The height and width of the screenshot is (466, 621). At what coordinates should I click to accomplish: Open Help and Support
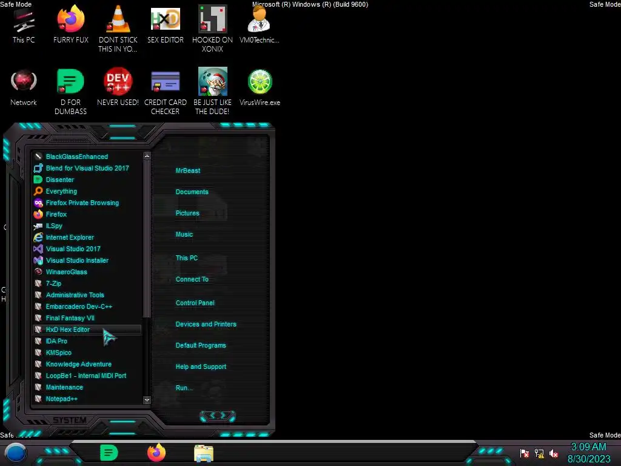point(201,367)
